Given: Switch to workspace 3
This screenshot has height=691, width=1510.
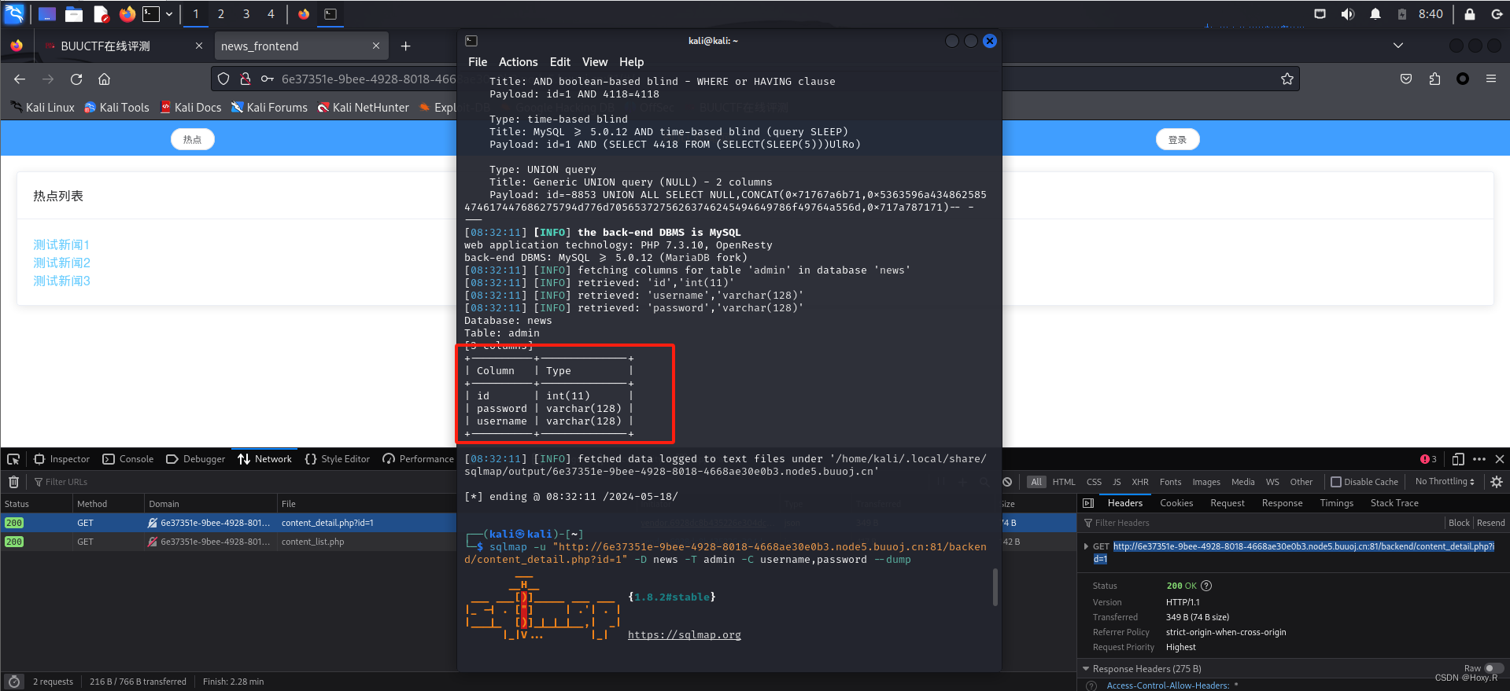Looking at the screenshot, I should (x=246, y=14).
